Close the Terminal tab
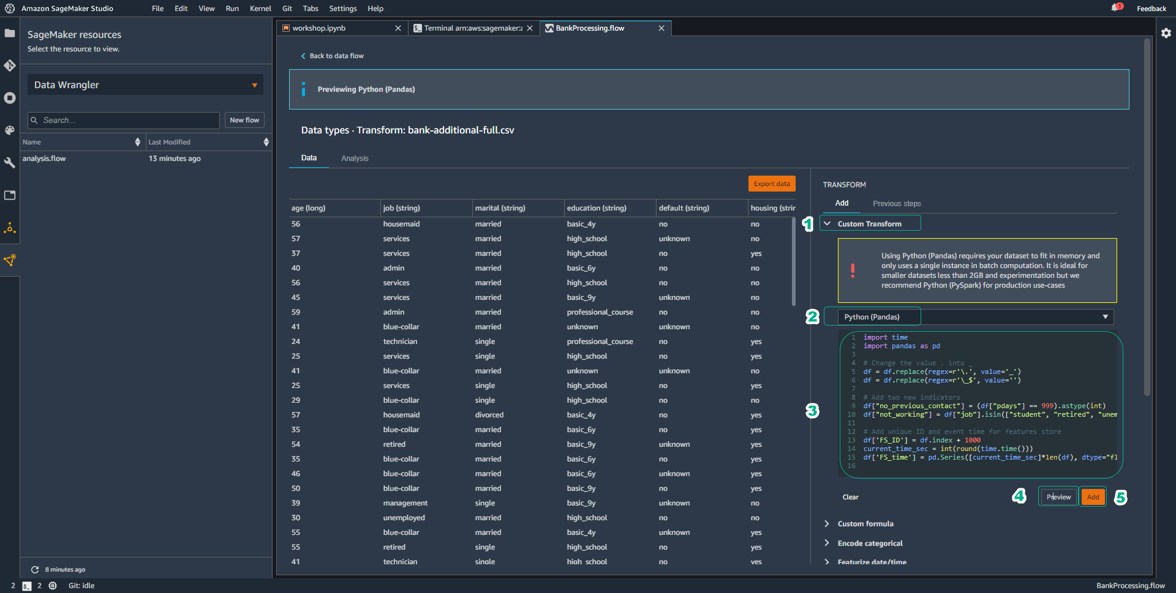1176x593 pixels. [530, 28]
